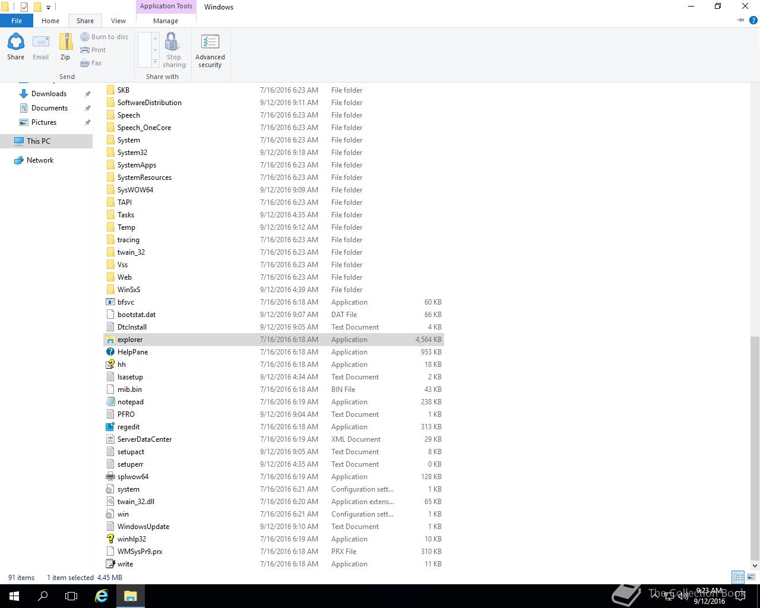Open Pictures in navigation pane
Viewport: 760px width, 608px height.
tap(44, 122)
